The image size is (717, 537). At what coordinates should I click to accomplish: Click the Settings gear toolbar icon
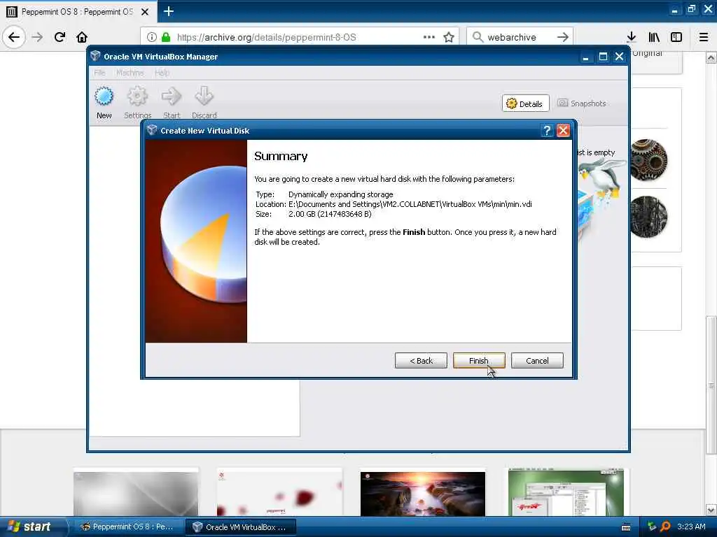pyautogui.click(x=137, y=103)
